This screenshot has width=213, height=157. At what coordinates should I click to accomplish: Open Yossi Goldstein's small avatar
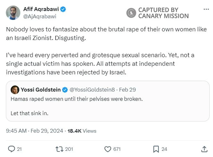pos(15,90)
